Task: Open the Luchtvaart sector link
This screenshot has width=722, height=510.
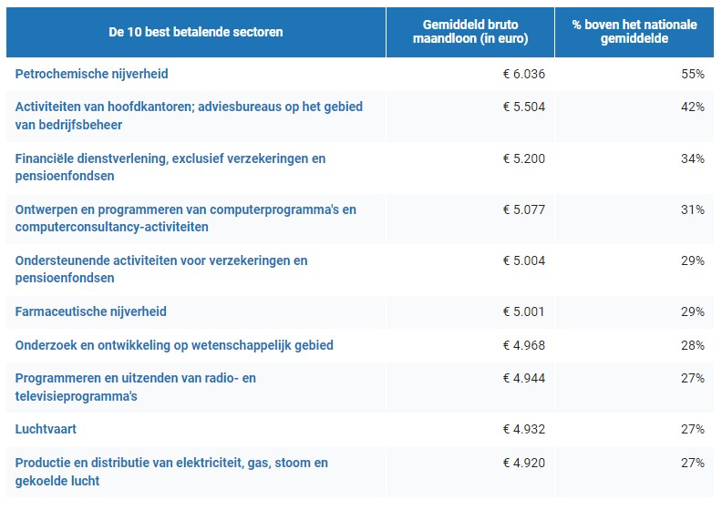Action: tap(46, 428)
